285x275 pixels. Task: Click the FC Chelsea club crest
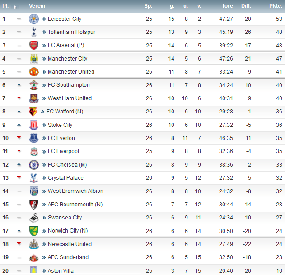click(x=34, y=164)
